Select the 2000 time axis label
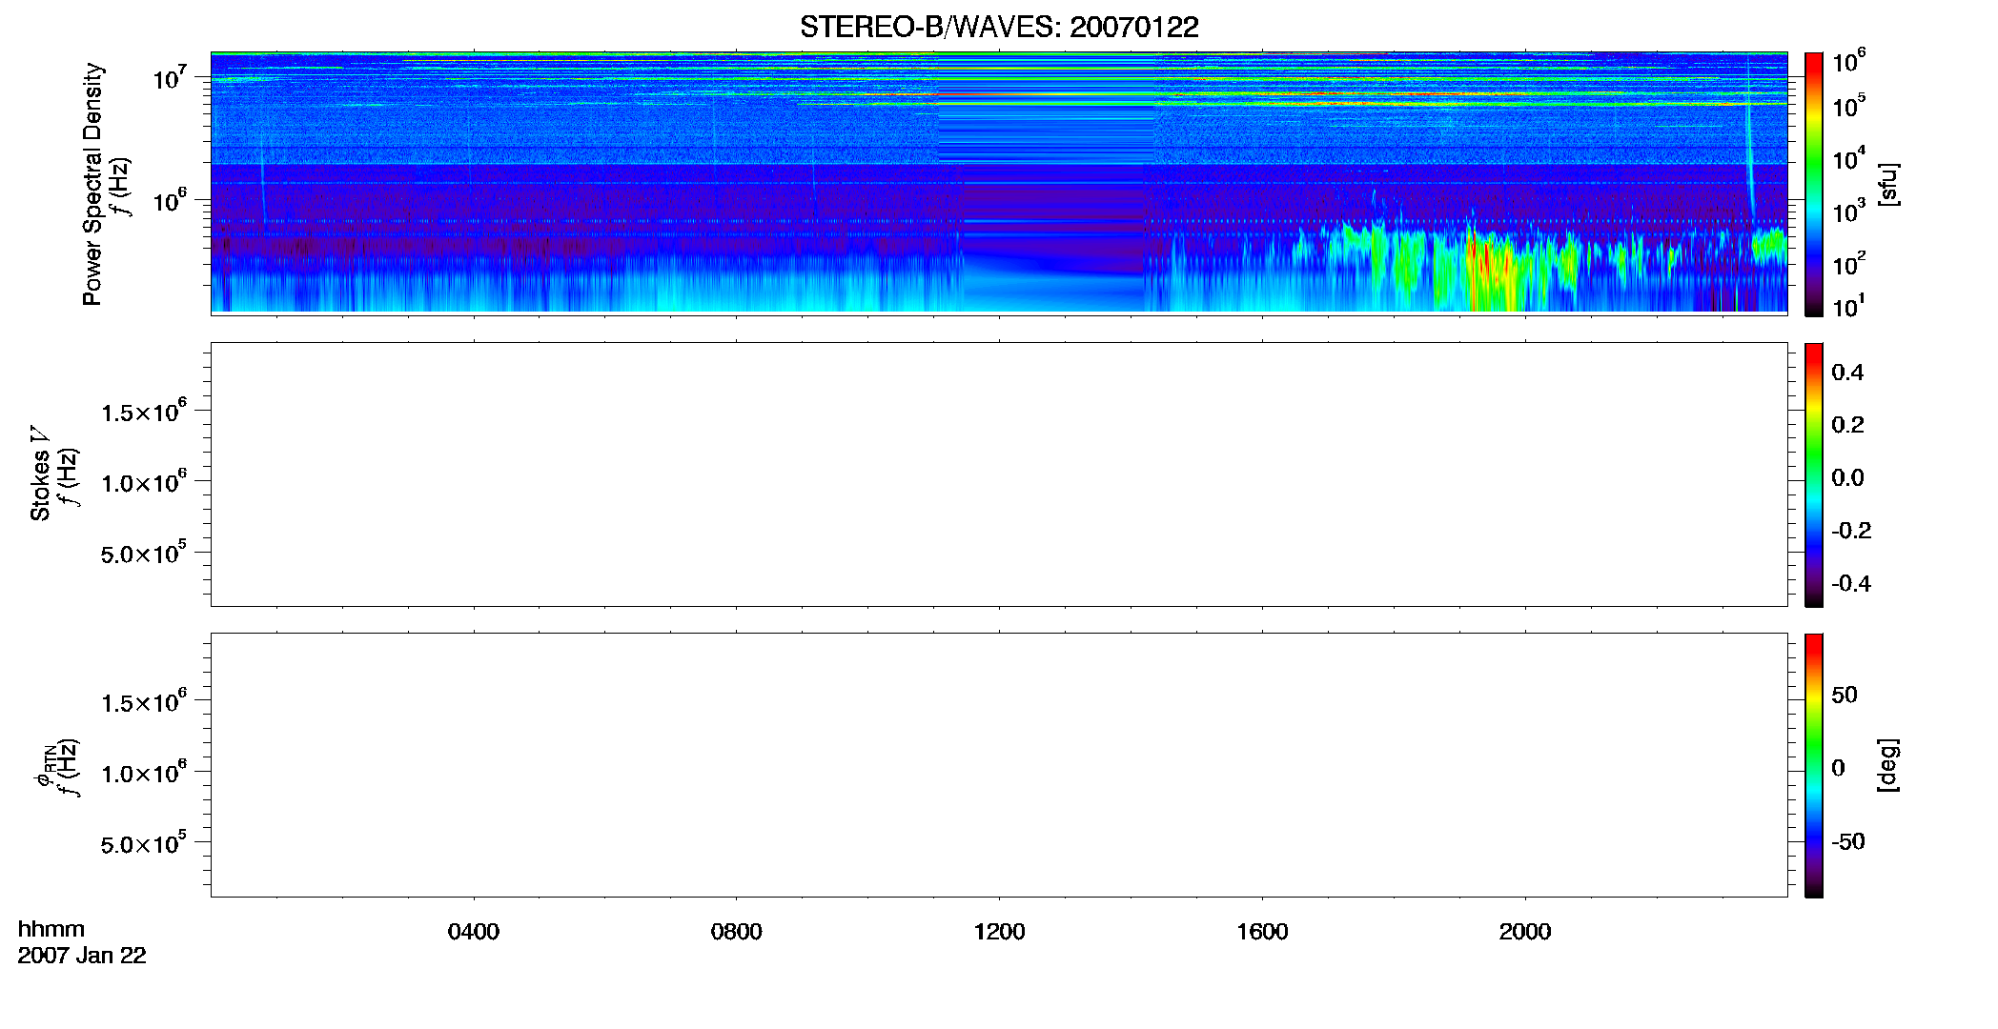 [x=1525, y=932]
